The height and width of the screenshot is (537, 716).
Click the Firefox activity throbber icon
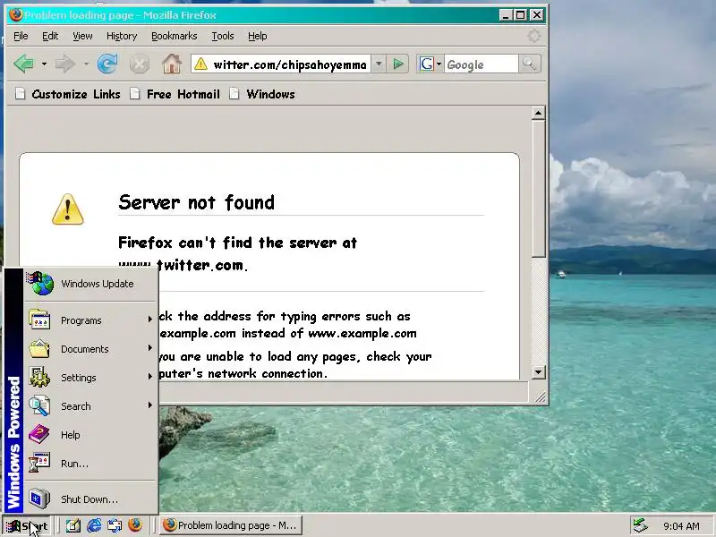(533, 36)
